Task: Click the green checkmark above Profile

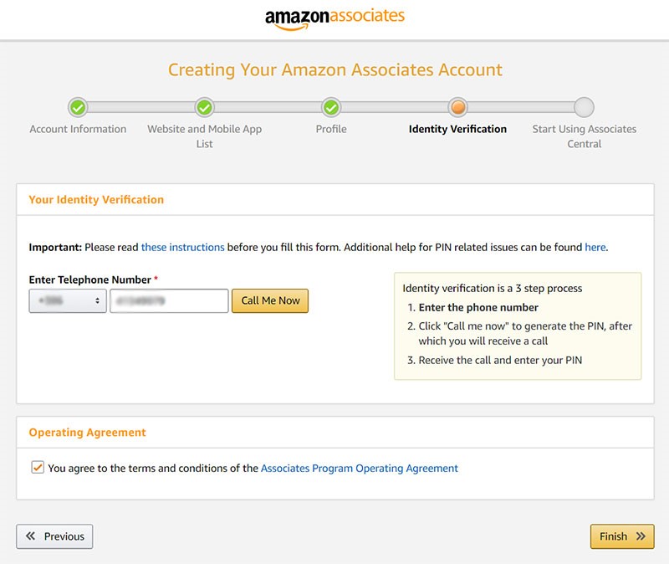Action: (331, 107)
